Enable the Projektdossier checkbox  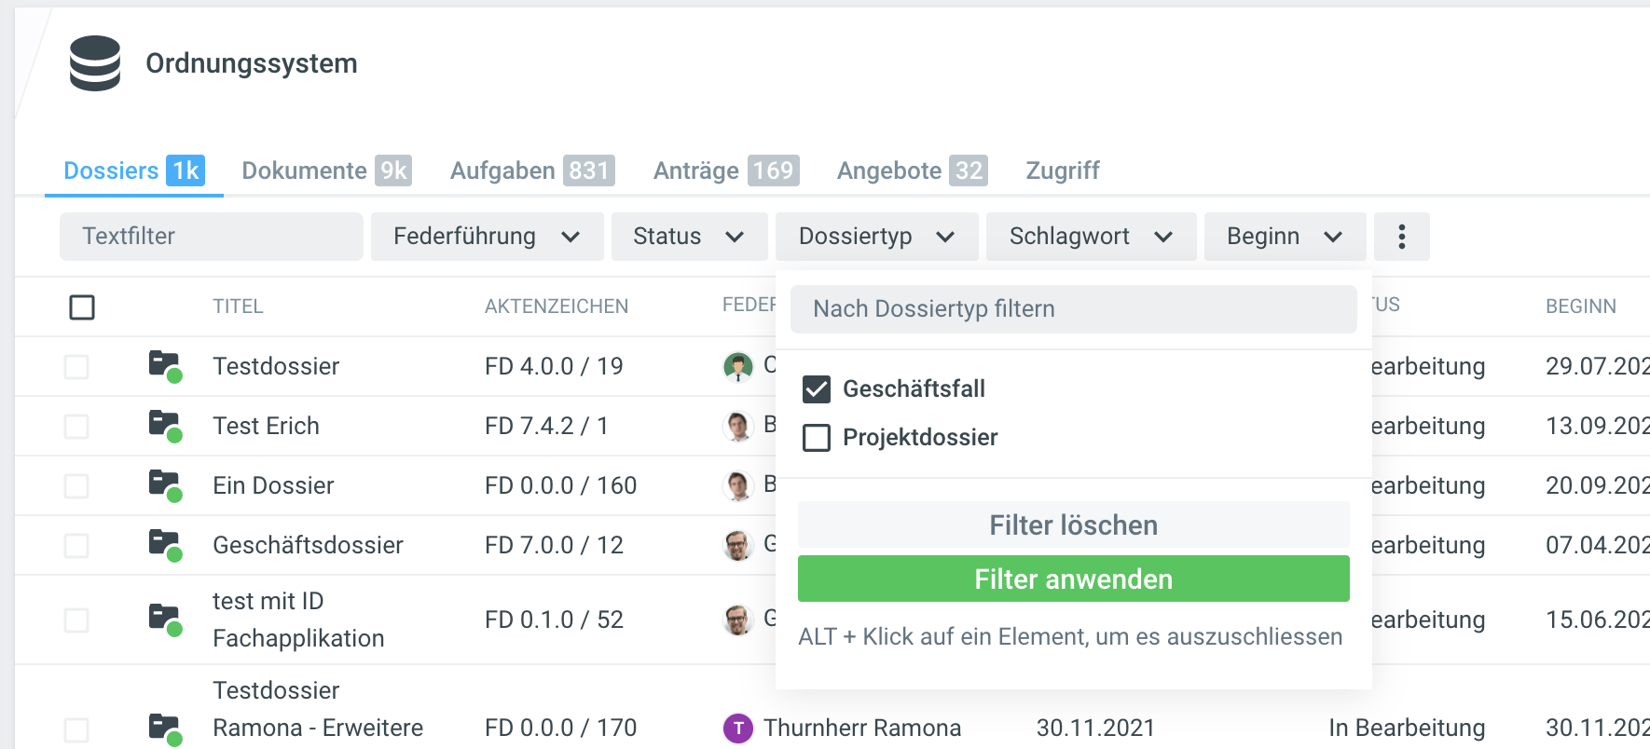[817, 438]
